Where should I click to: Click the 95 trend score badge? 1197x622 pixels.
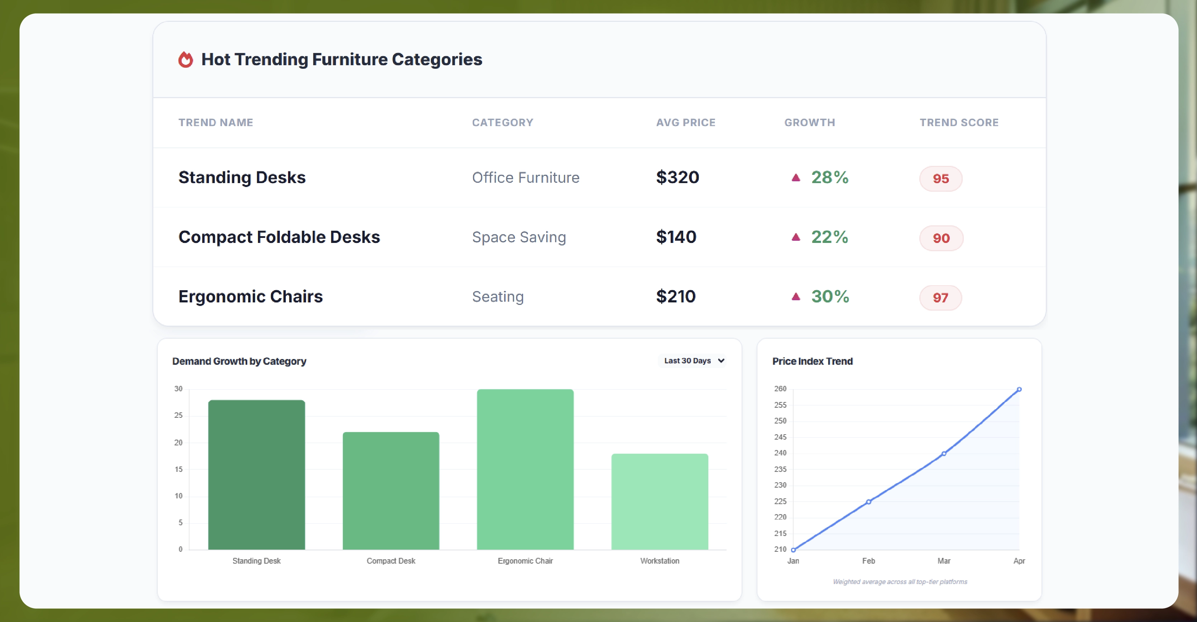click(940, 178)
